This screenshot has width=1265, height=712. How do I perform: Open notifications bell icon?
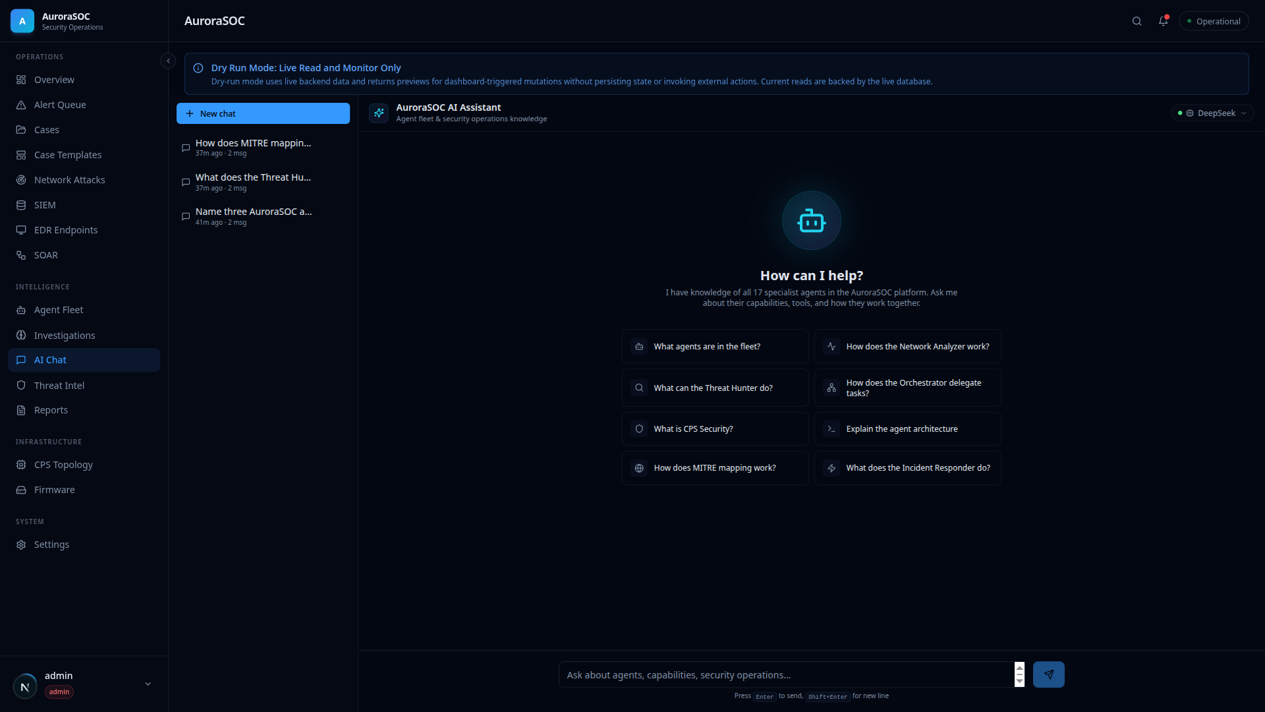(x=1163, y=21)
